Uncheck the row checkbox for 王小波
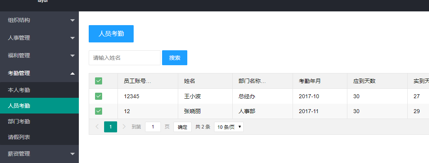The height and width of the screenshot is (163, 429). (x=99, y=96)
